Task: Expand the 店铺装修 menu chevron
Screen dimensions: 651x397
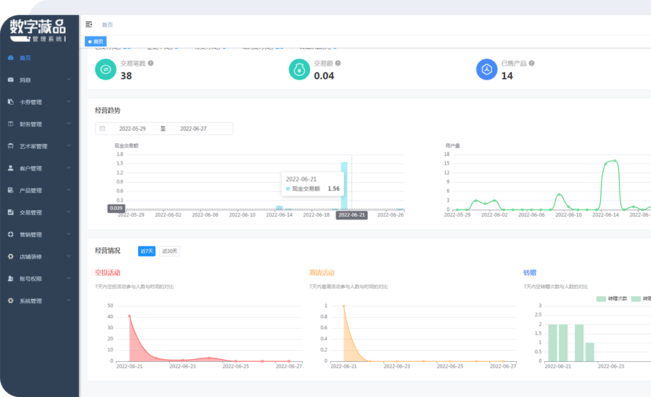Action: [x=68, y=256]
